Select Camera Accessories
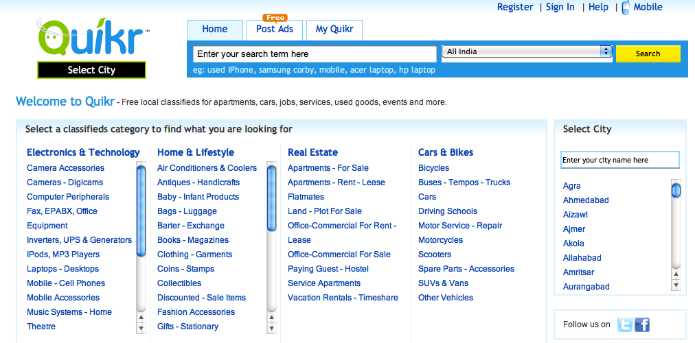 [x=66, y=168]
